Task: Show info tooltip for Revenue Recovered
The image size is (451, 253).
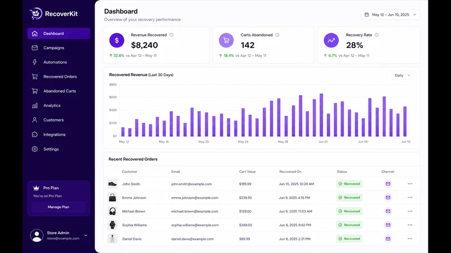Action: pos(171,35)
